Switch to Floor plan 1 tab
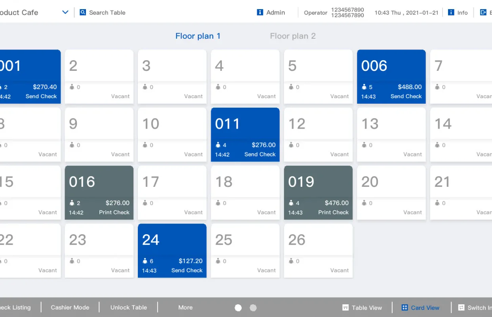This screenshot has height=317, width=492. [198, 36]
